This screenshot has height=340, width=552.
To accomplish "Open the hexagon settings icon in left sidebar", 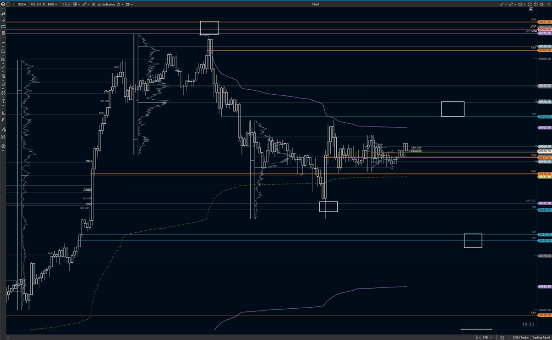I will (x=4, y=146).
